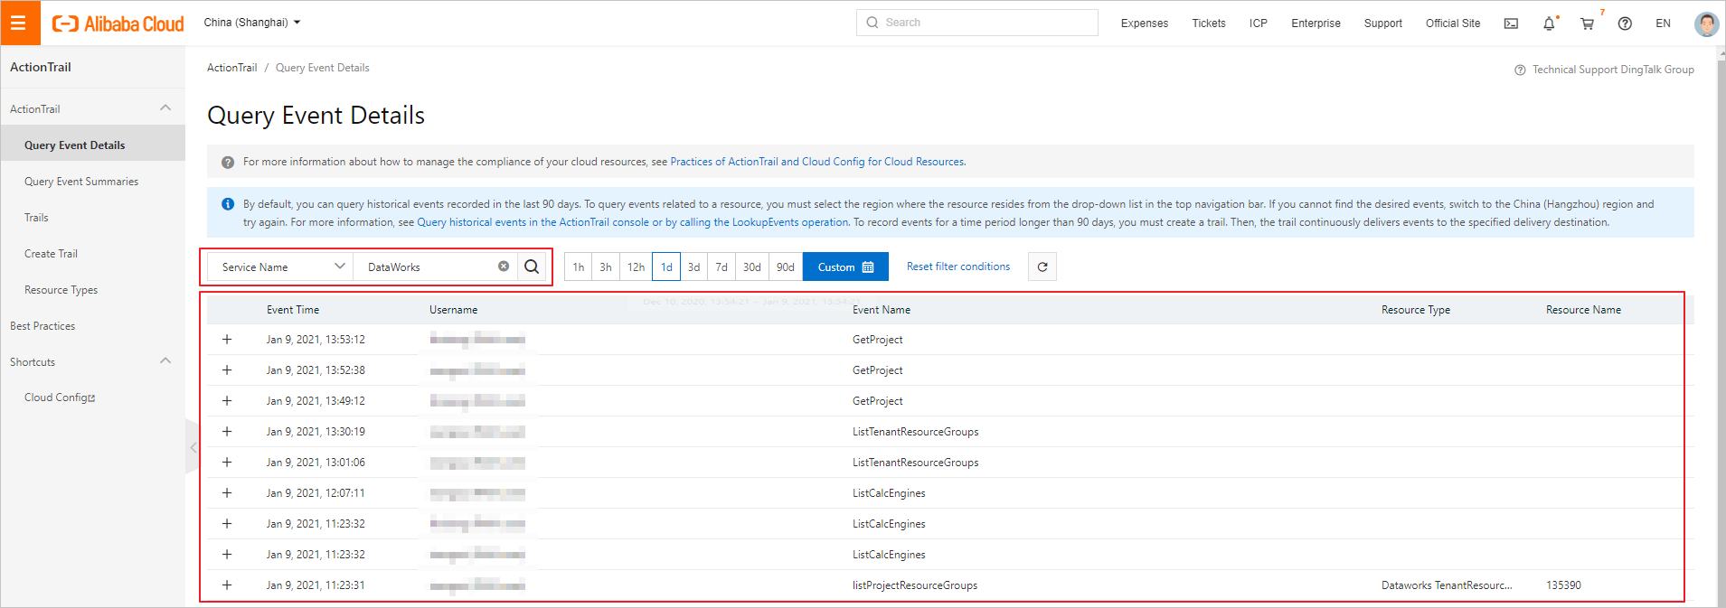Viewport: 1726px width, 608px height.
Task: Open the Tickets top menu
Action: pos(1209,23)
